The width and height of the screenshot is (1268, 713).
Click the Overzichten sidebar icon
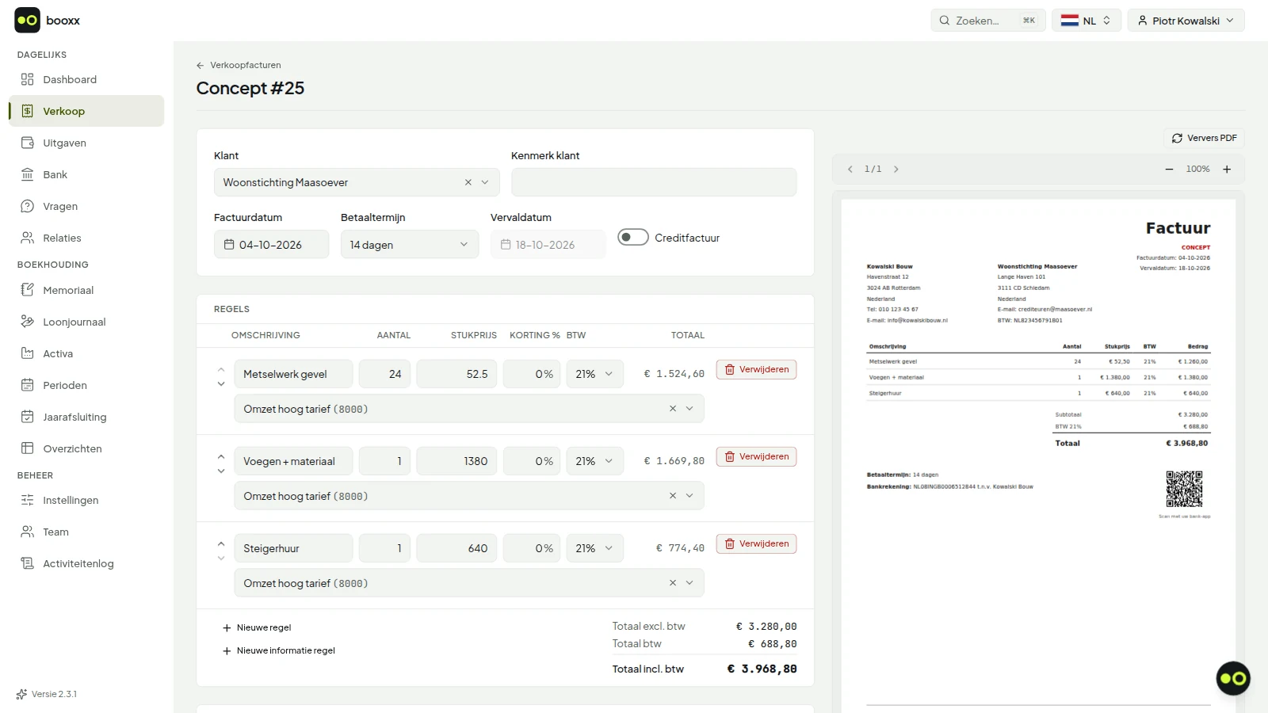click(x=28, y=448)
